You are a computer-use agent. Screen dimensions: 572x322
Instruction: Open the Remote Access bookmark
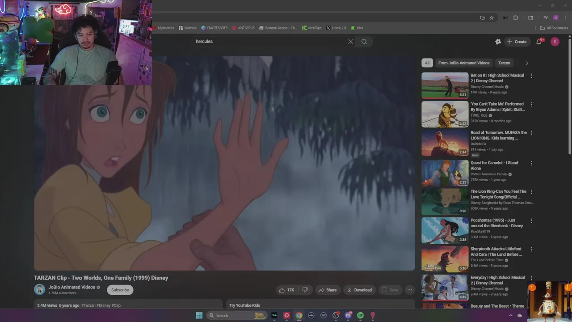point(278,28)
